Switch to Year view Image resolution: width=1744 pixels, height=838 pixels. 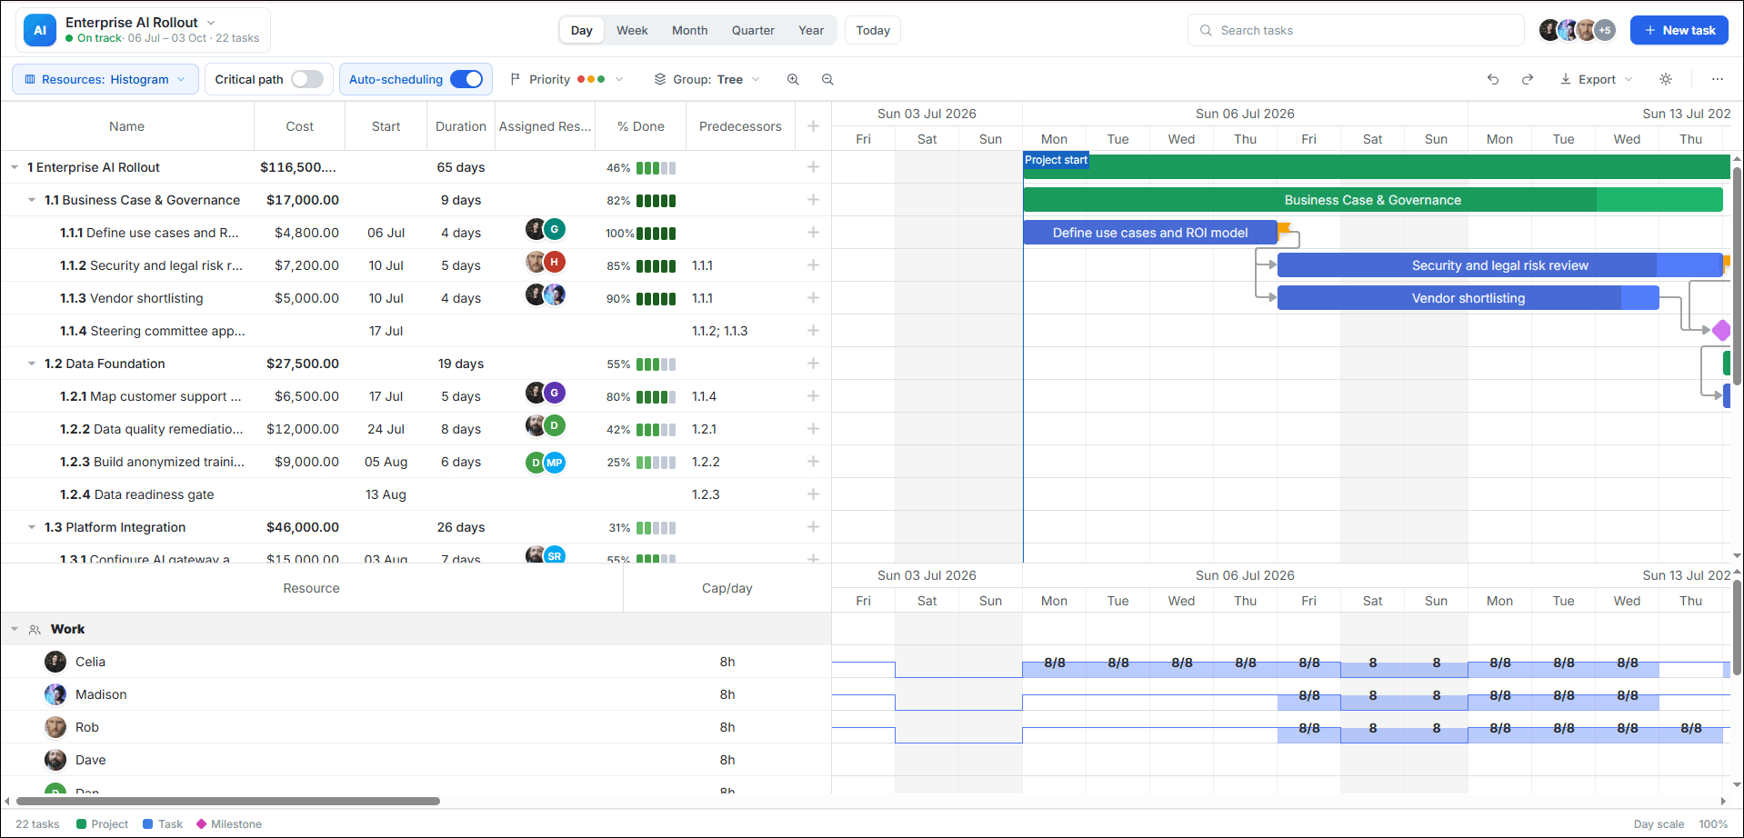coord(811,30)
